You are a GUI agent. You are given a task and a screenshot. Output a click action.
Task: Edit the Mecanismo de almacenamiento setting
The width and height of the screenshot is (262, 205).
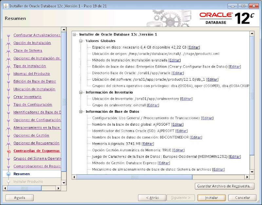pyautogui.click(x=218, y=169)
